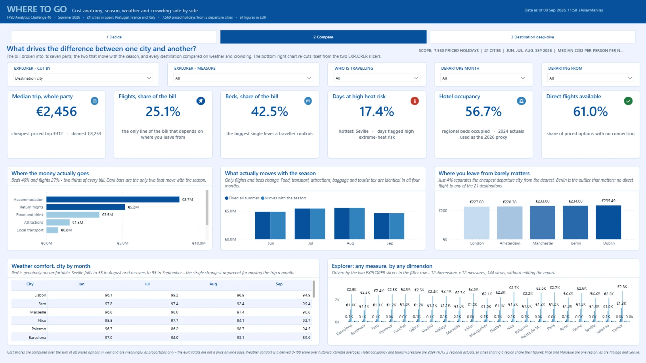Select the Palermo row in weather table
646x363 pixels.
(162, 329)
